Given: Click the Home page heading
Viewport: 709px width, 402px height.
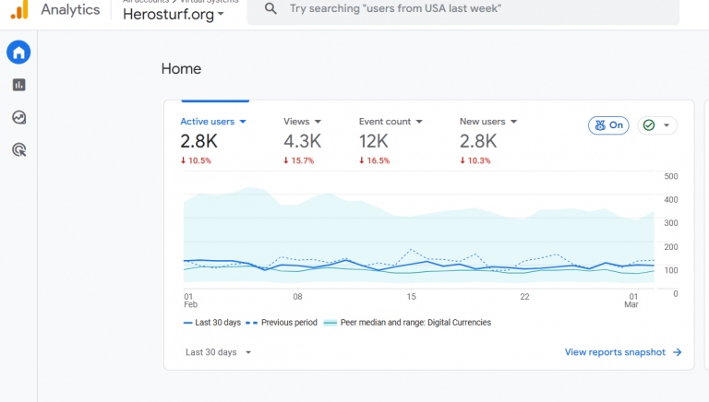Looking at the screenshot, I should pyautogui.click(x=181, y=68).
